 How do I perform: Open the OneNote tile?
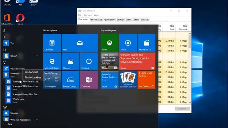[89, 80]
